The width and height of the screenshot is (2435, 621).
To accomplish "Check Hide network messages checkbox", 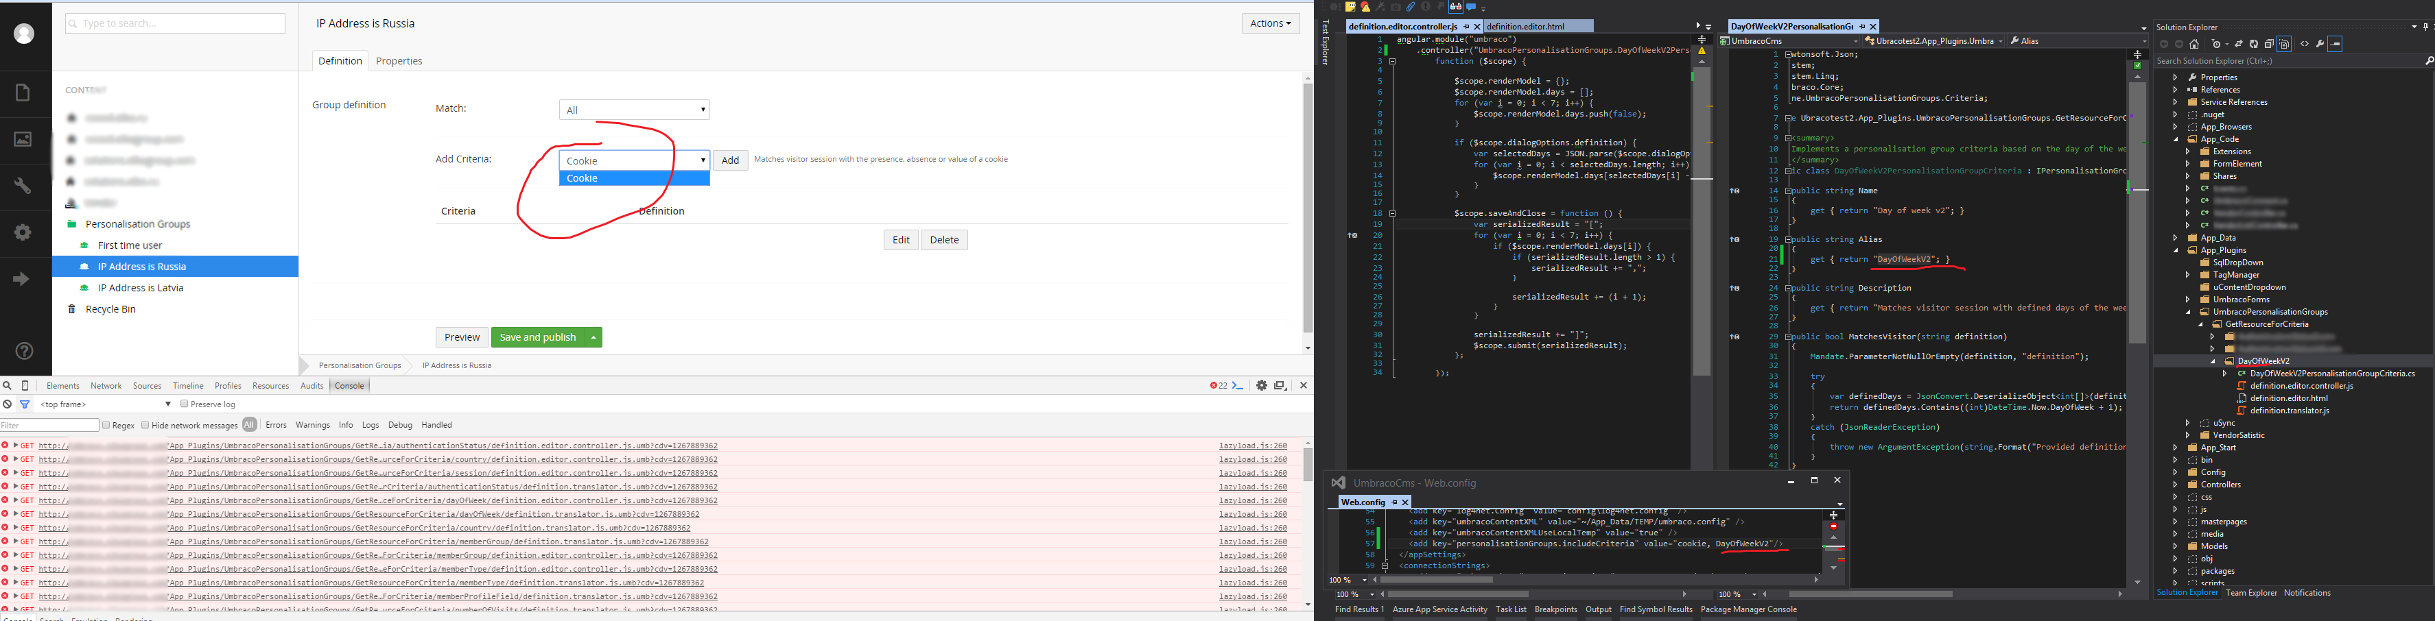I will [145, 426].
